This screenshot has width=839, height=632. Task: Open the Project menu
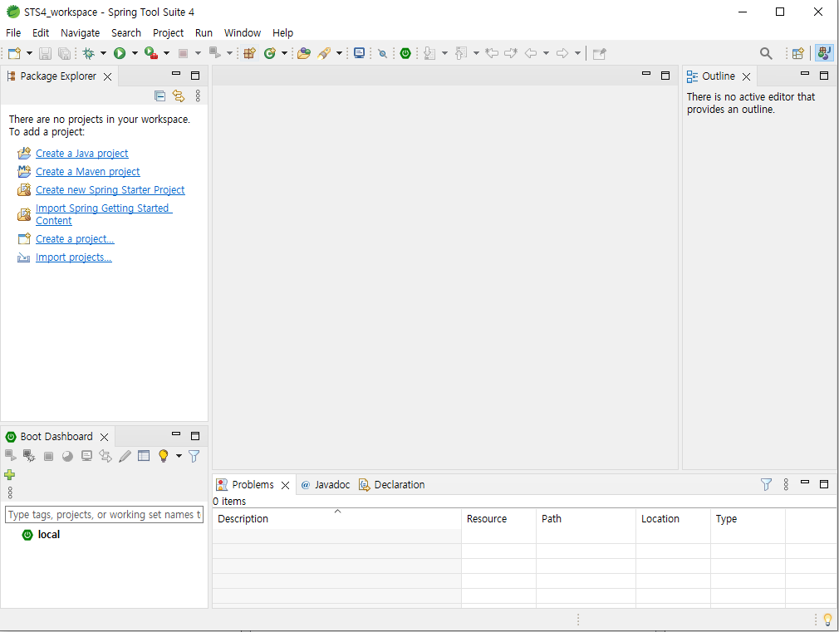[x=168, y=32]
